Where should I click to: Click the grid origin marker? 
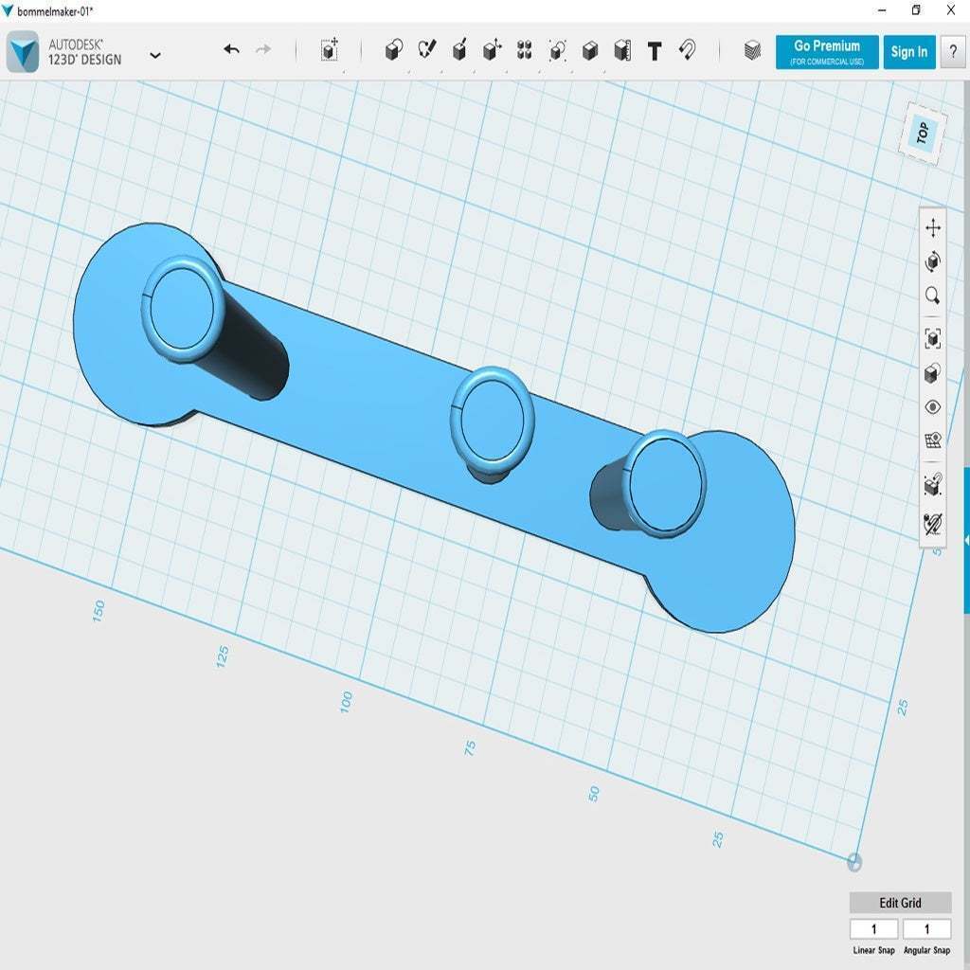(x=854, y=861)
